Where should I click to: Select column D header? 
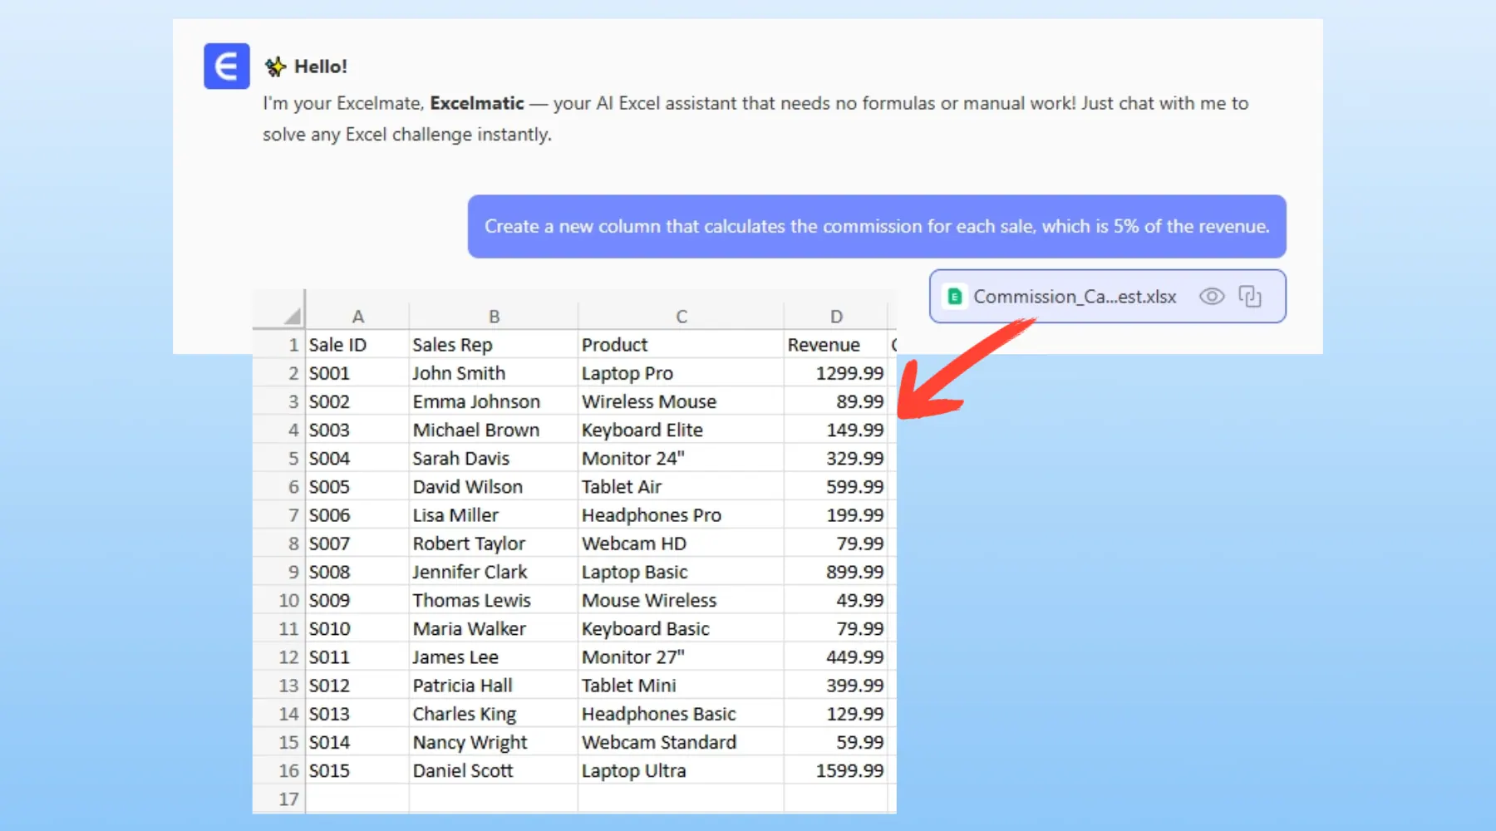pyautogui.click(x=836, y=317)
